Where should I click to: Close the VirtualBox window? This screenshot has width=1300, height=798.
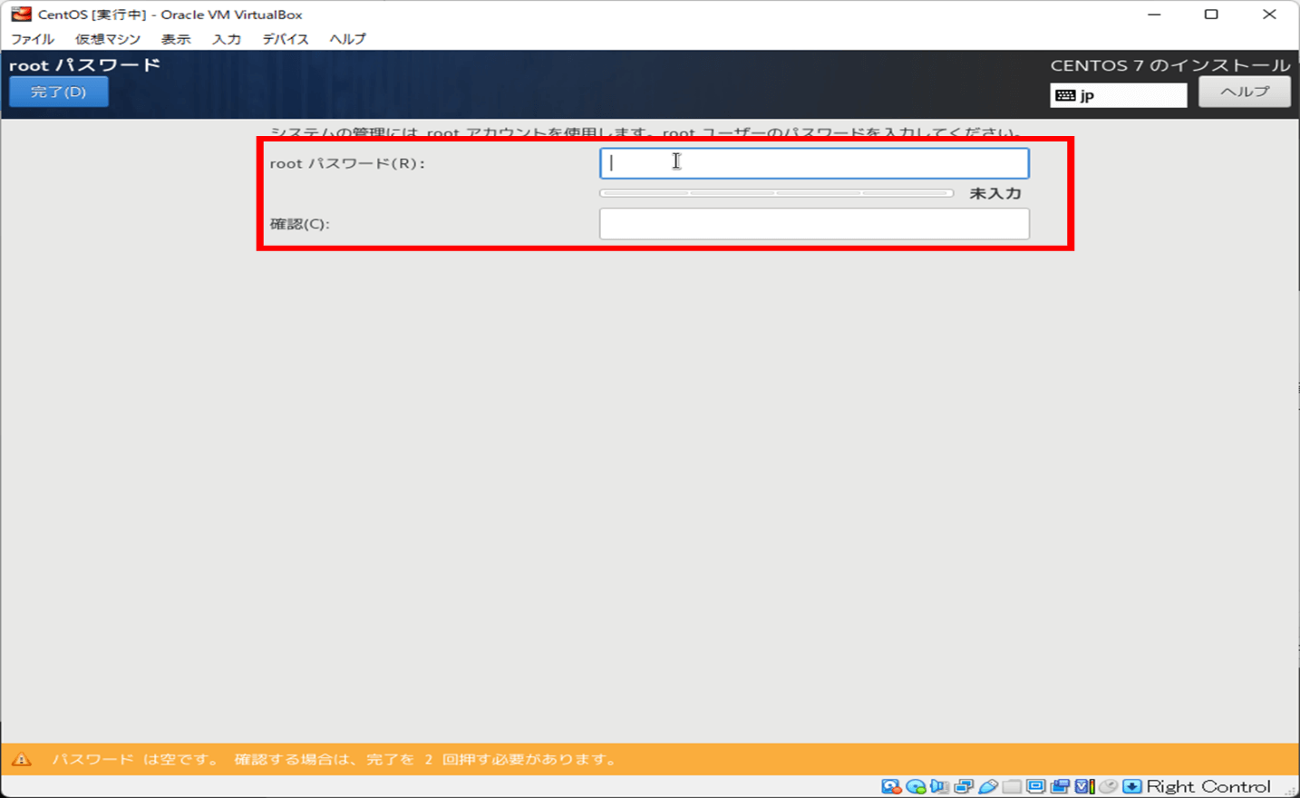pos(1269,14)
